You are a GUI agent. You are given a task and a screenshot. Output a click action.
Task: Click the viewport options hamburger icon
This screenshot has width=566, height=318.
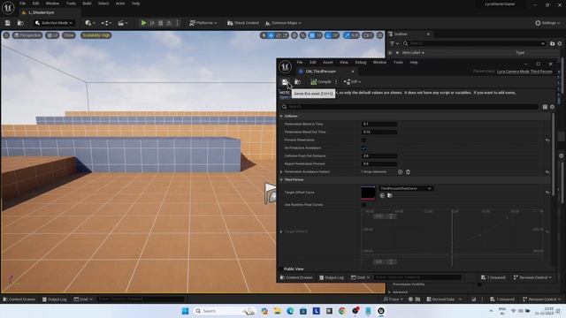(x=6, y=35)
